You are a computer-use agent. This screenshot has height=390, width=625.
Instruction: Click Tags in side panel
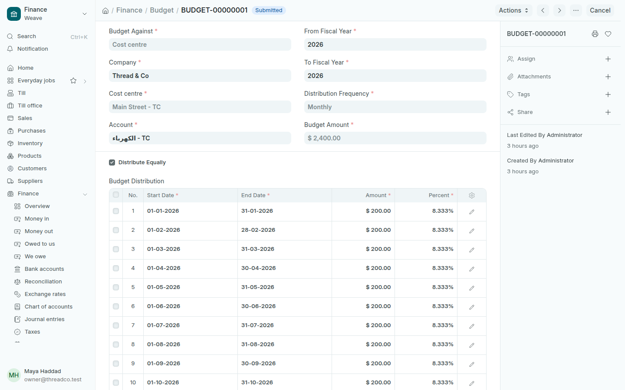point(523,94)
